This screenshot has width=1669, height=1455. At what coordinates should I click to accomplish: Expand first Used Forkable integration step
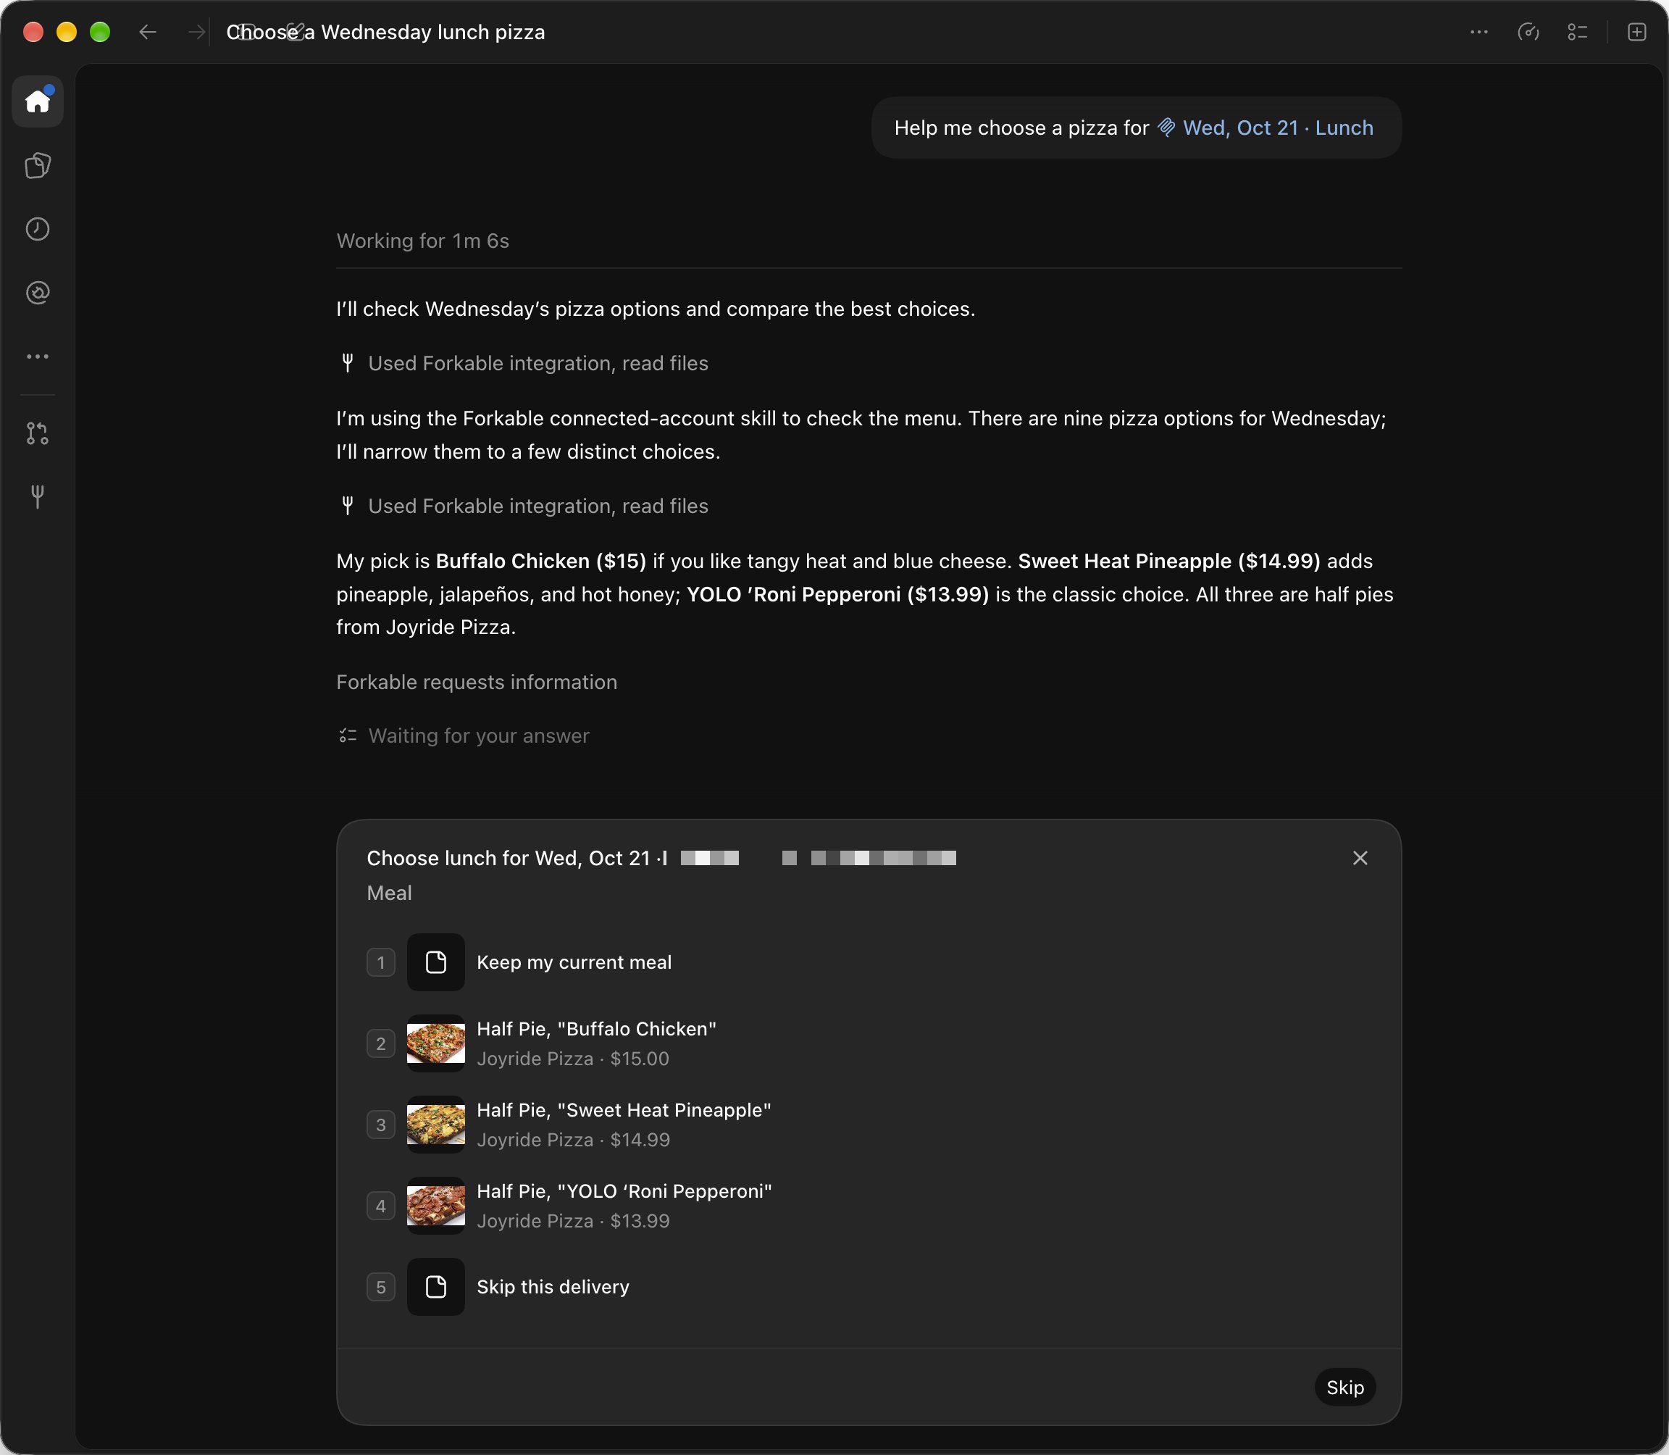[x=524, y=363]
